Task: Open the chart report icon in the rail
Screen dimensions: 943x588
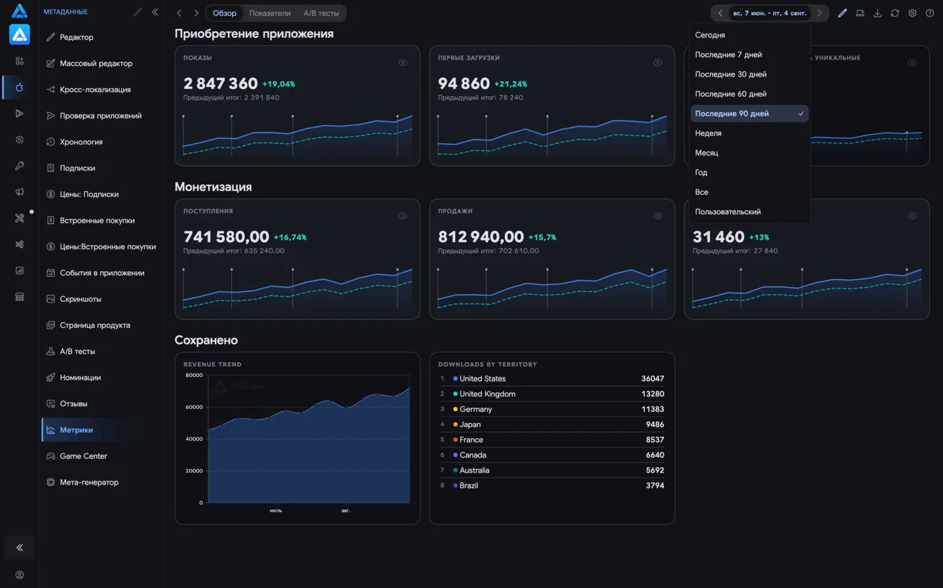Action: click(20, 270)
